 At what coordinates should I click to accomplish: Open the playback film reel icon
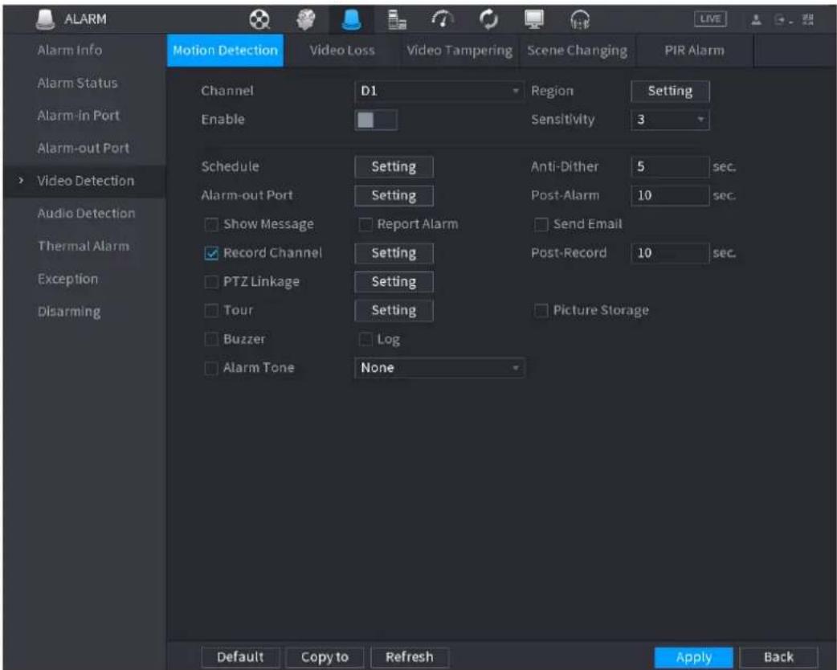[x=259, y=20]
